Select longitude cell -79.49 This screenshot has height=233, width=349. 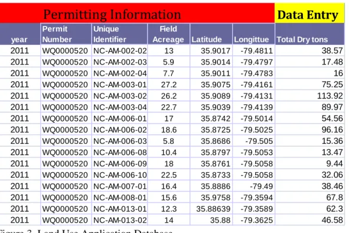pos(253,186)
